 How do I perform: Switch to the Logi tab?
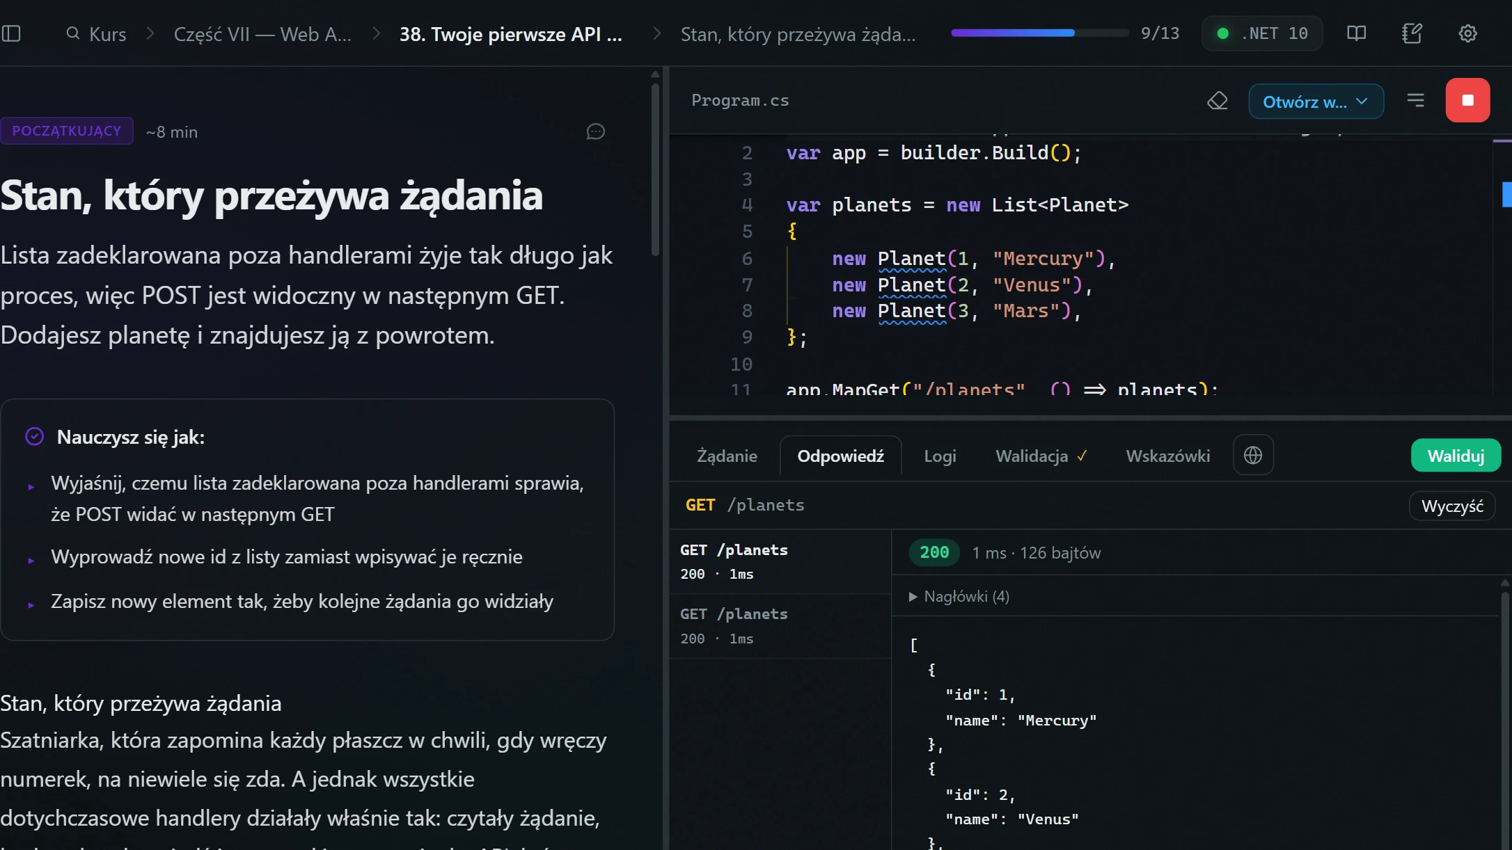click(x=940, y=456)
